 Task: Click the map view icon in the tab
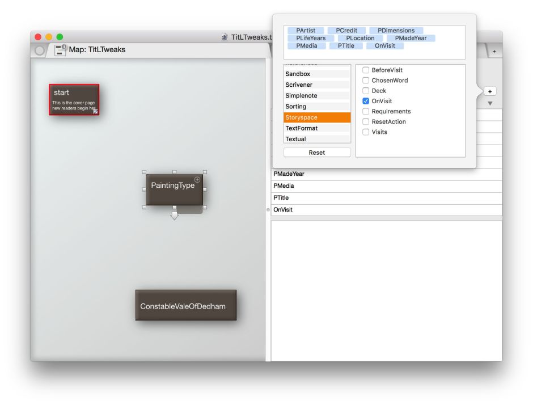[60, 50]
